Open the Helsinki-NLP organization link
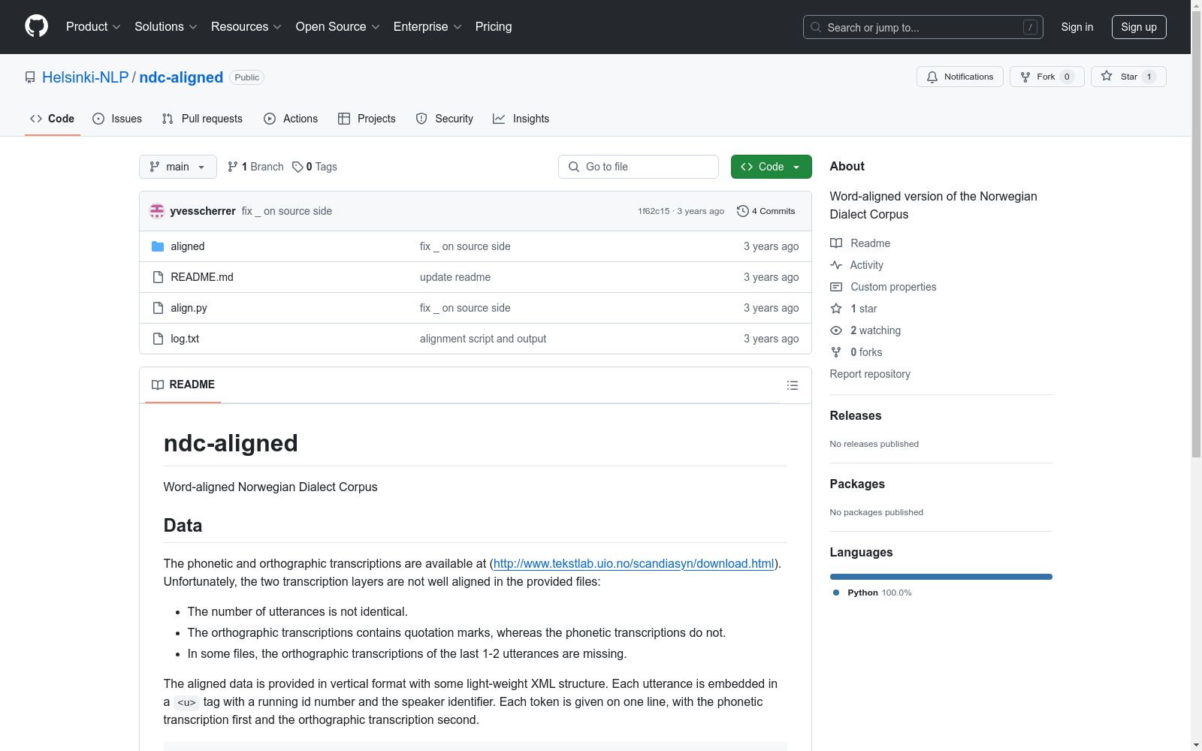Screen dimensions: 1202x751 click(x=86, y=77)
